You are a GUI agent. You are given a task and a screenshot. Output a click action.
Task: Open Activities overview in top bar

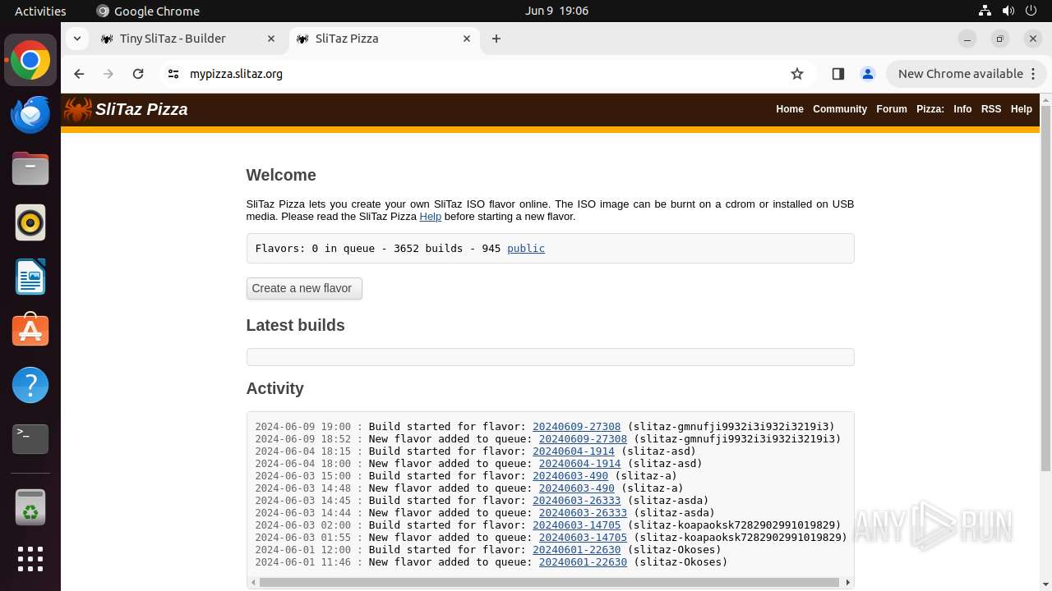tap(40, 11)
